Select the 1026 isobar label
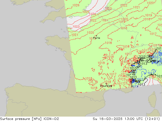 (76, 5)
